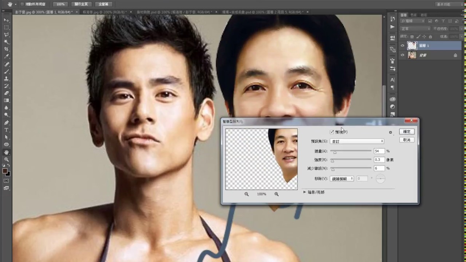Viewport: 466px width, 262px height.
Task: Select the Clone Stamp tool
Action: pyautogui.click(x=7, y=79)
